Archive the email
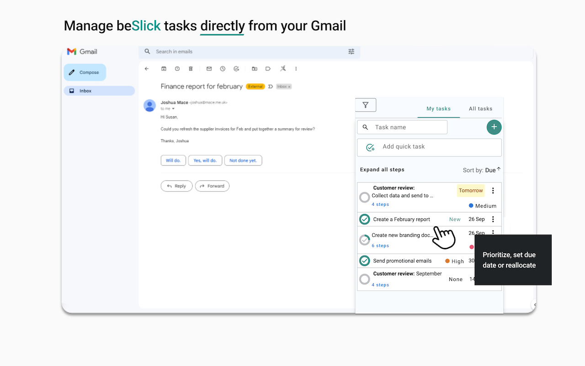Image resolution: width=585 pixels, height=366 pixels. pos(164,69)
